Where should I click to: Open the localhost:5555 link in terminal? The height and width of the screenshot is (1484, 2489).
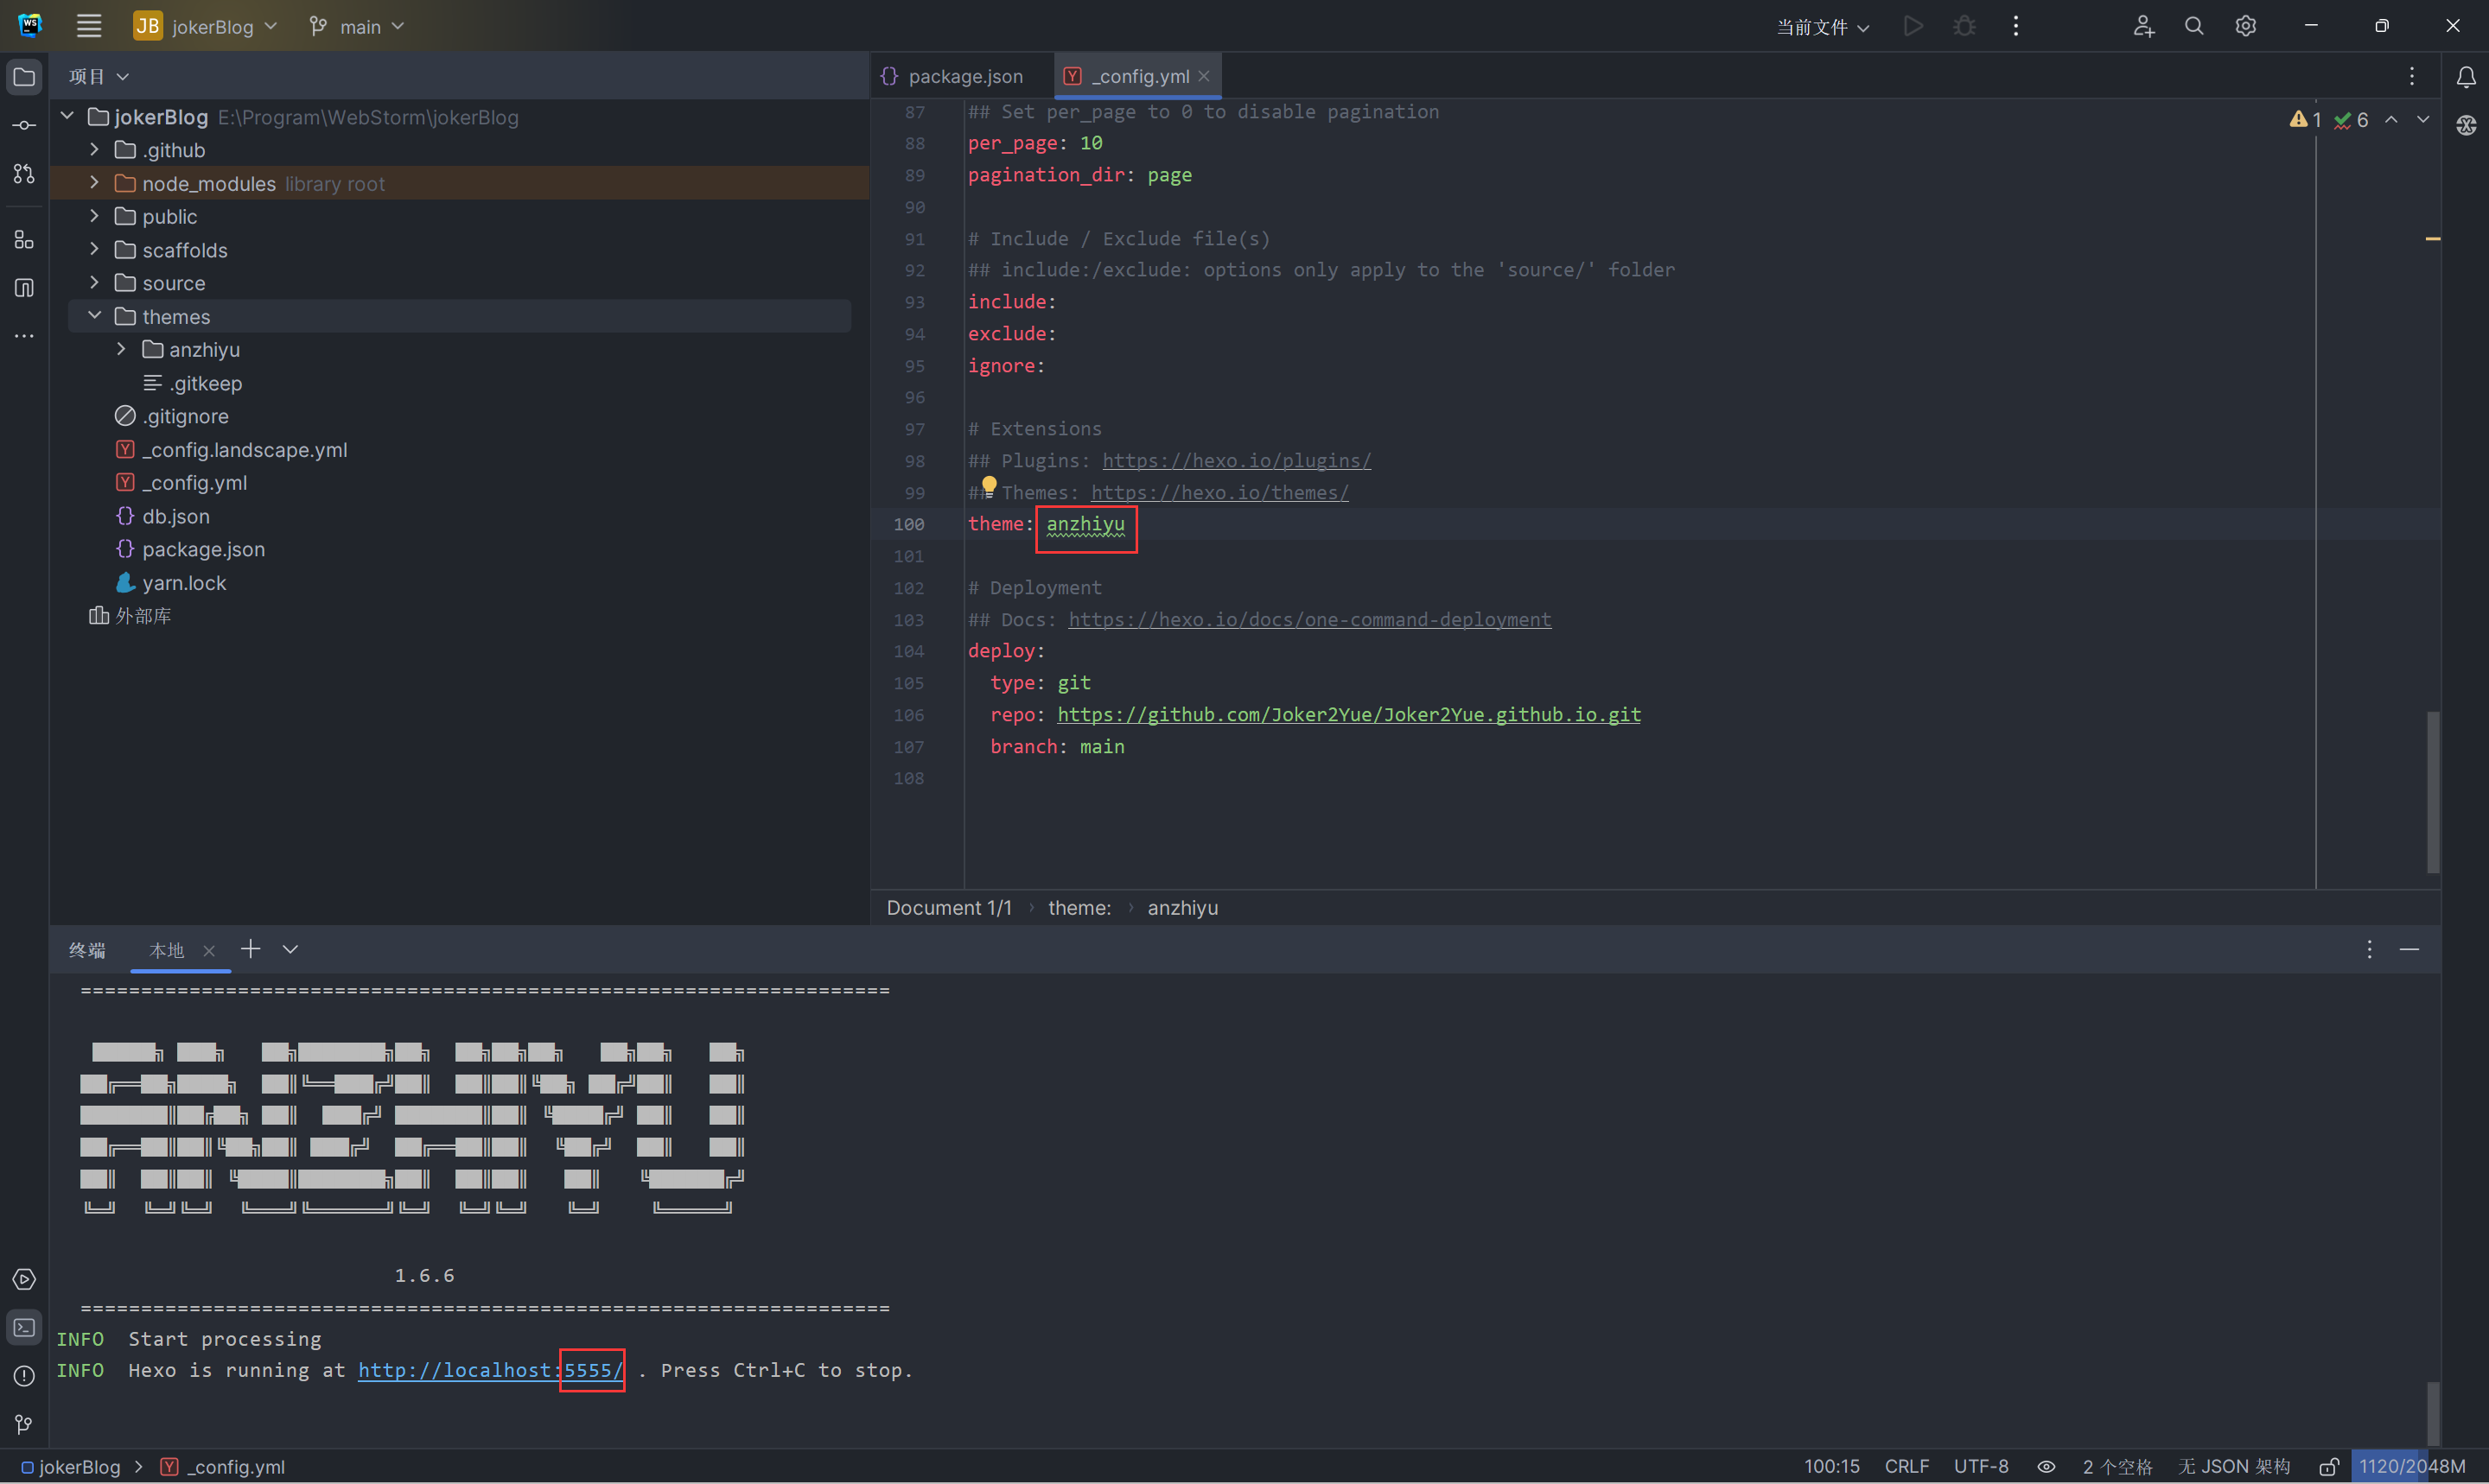(490, 1371)
